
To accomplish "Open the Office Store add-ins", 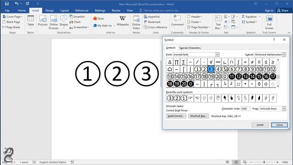I will [x=98, y=18].
